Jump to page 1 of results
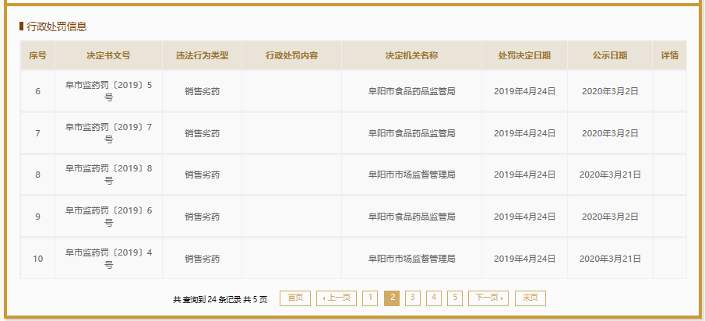The image size is (705, 321). click(370, 298)
